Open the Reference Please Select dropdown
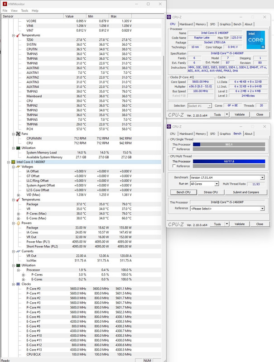 (262, 209)
